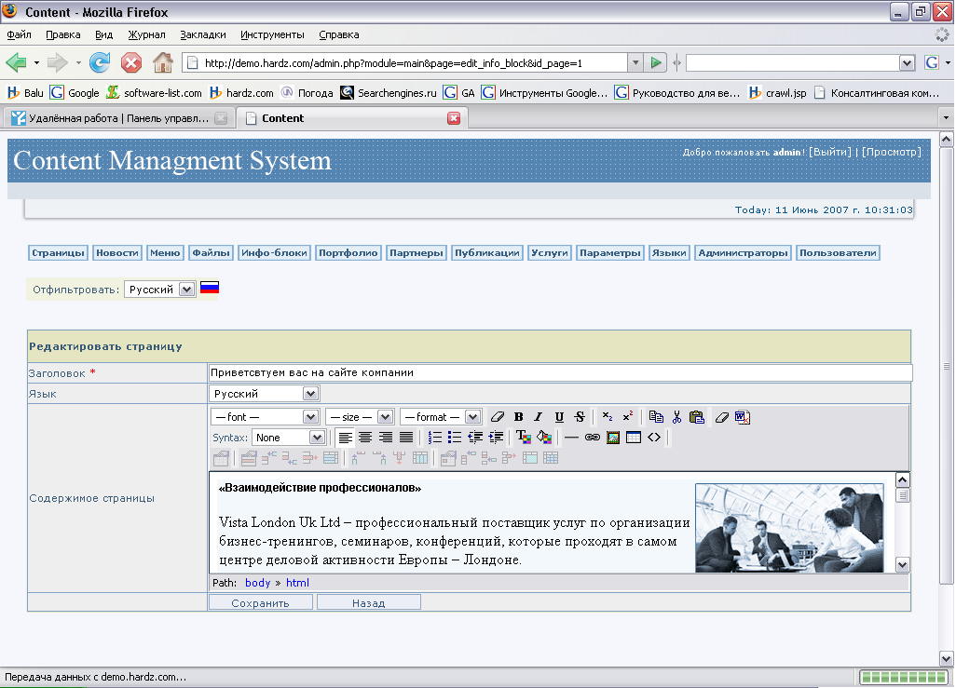Image resolution: width=956 pixels, height=688 pixels.
Task: Toggle superscript formatting
Action: pos(628,417)
